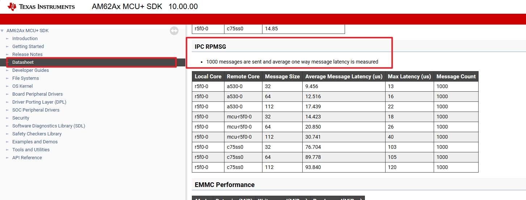Click the 76.704 latency cell
Viewport: 526px width, 200px height.
coord(344,147)
